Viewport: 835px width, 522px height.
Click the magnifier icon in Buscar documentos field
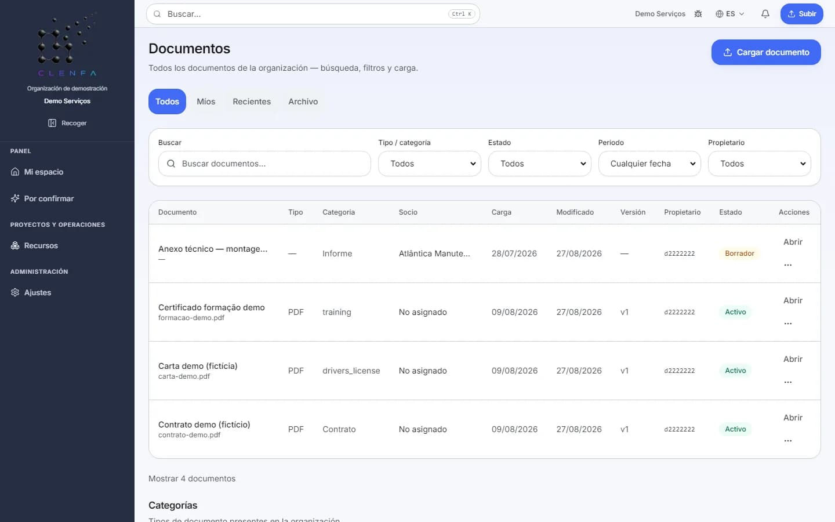pyautogui.click(x=171, y=164)
